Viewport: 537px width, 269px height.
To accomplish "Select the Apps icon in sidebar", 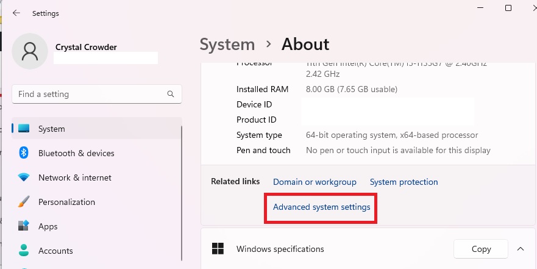I will (24, 226).
